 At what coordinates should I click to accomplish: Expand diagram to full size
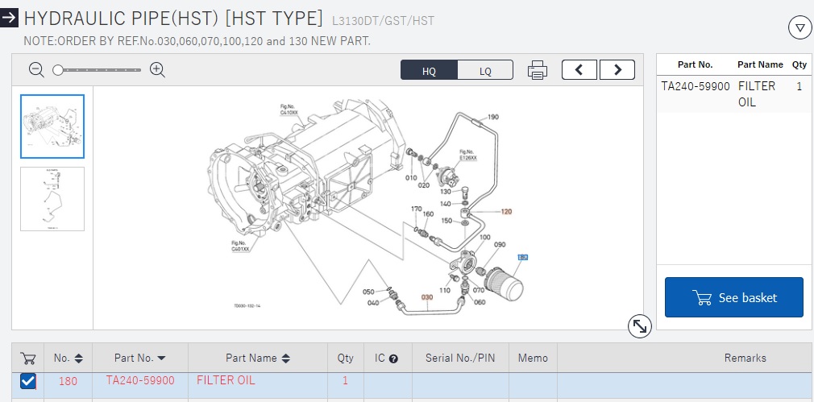pos(639,326)
